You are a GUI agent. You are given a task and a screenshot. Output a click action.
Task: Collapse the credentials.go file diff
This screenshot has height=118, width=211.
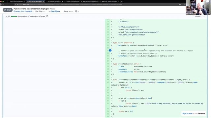click(6, 16)
